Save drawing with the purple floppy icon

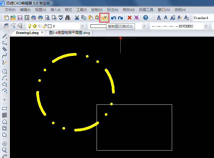click(20, 18)
